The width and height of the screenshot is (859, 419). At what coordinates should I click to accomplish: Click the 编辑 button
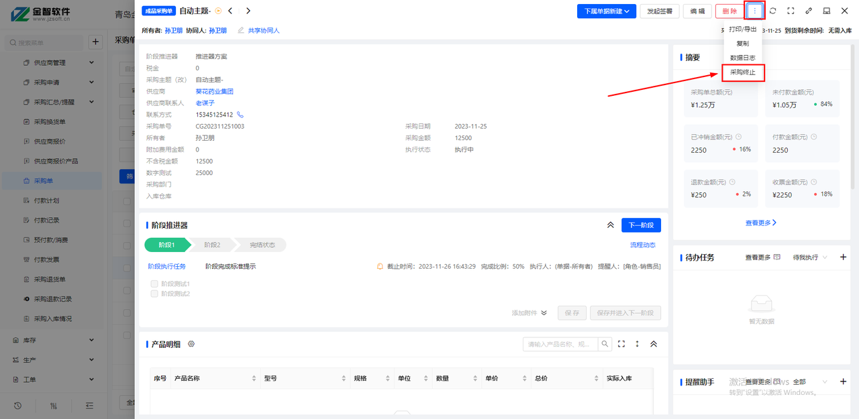click(697, 11)
